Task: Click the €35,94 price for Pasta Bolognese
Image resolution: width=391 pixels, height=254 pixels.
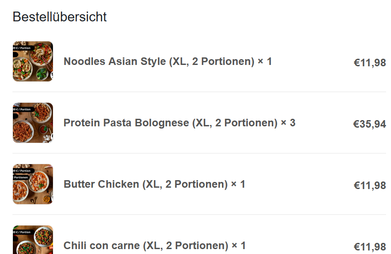Action: pos(370,124)
